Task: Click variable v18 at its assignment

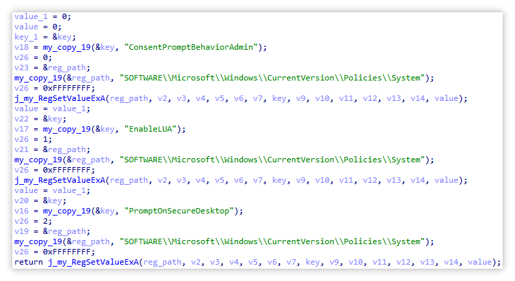Action: tap(22, 46)
